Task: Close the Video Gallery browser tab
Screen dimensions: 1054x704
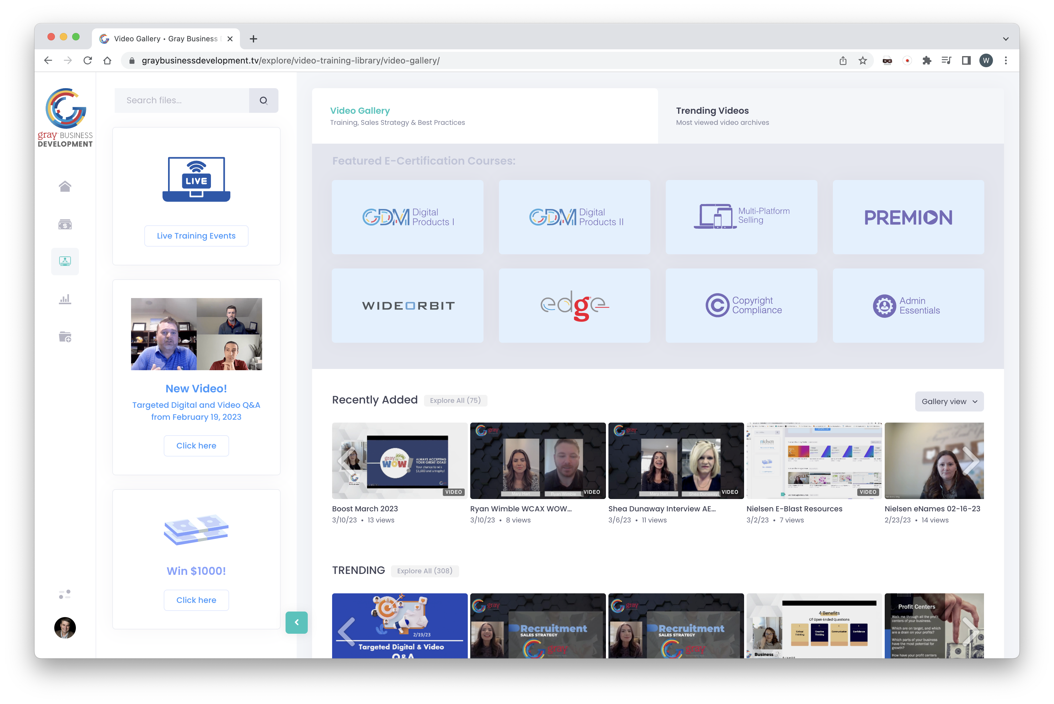Action: point(230,39)
